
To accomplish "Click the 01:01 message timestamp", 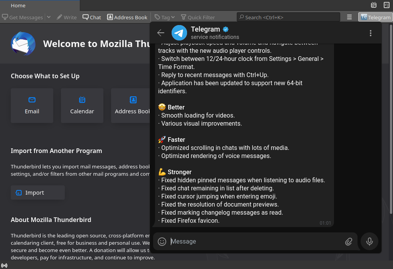I will [325, 223].
